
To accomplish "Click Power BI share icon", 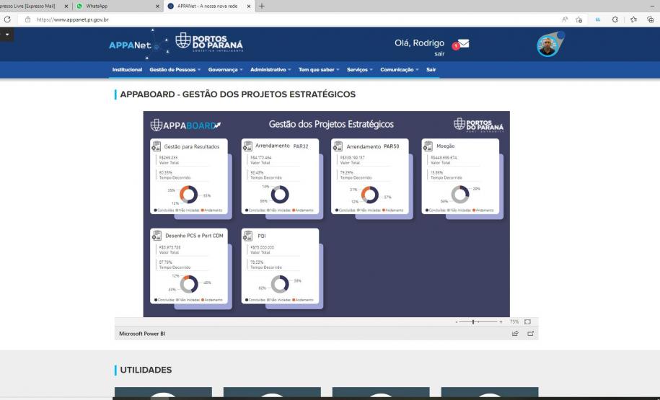I will click(515, 334).
